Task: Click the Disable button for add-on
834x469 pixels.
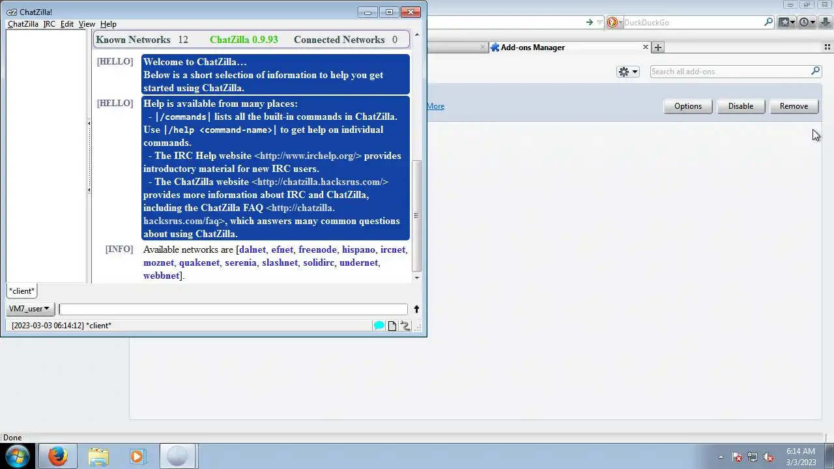Action: [740, 106]
